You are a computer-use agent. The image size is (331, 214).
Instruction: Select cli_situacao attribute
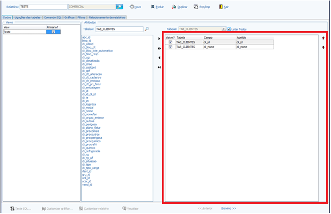89,161
